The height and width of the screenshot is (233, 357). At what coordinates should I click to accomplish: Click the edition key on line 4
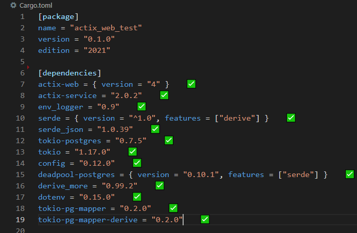click(53, 50)
